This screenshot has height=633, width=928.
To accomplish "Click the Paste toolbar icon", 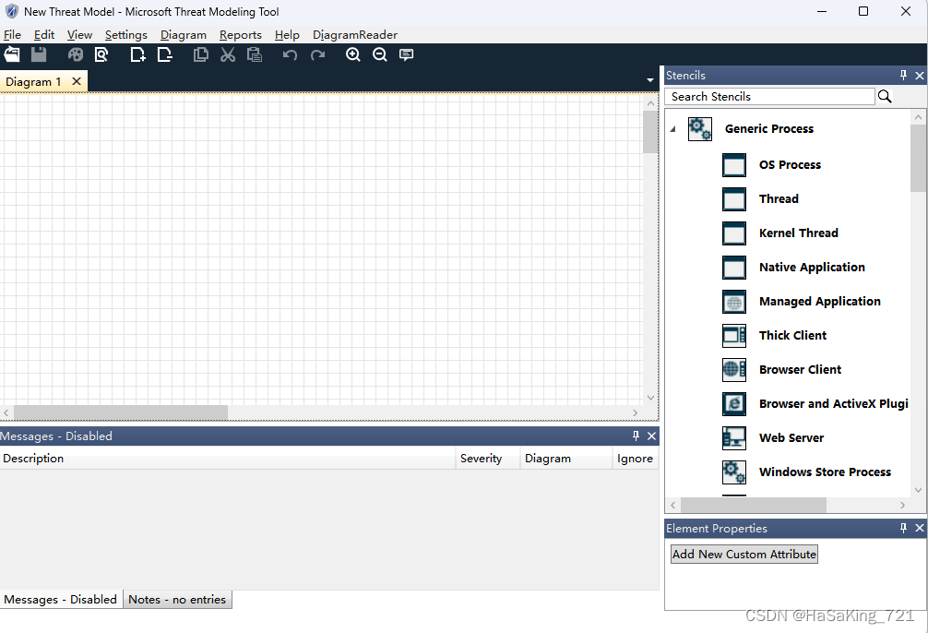I will coord(255,55).
